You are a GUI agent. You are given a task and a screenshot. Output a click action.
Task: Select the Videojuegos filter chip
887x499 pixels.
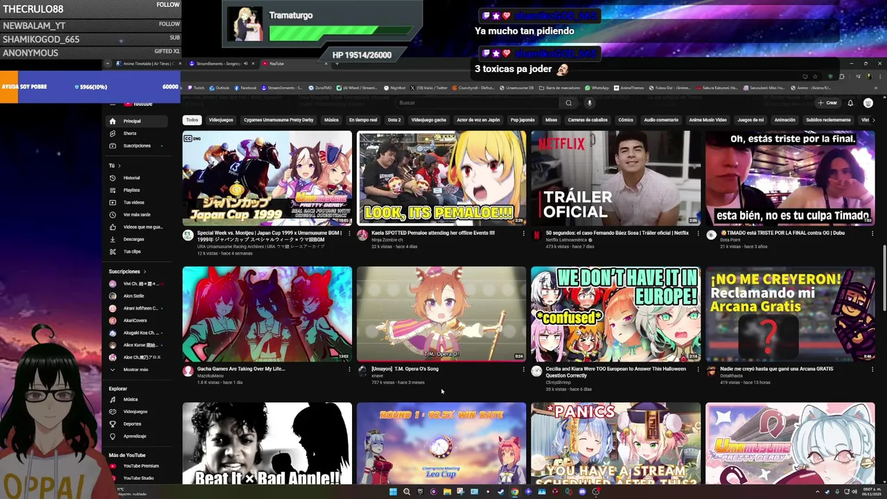click(221, 120)
